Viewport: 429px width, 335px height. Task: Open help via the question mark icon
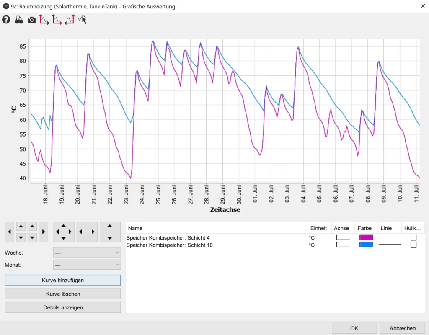pyautogui.click(x=6, y=20)
